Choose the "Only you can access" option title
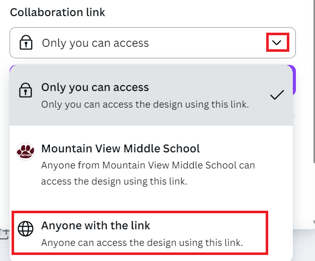This screenshot has height=261, width=315. tap(95, 88)
